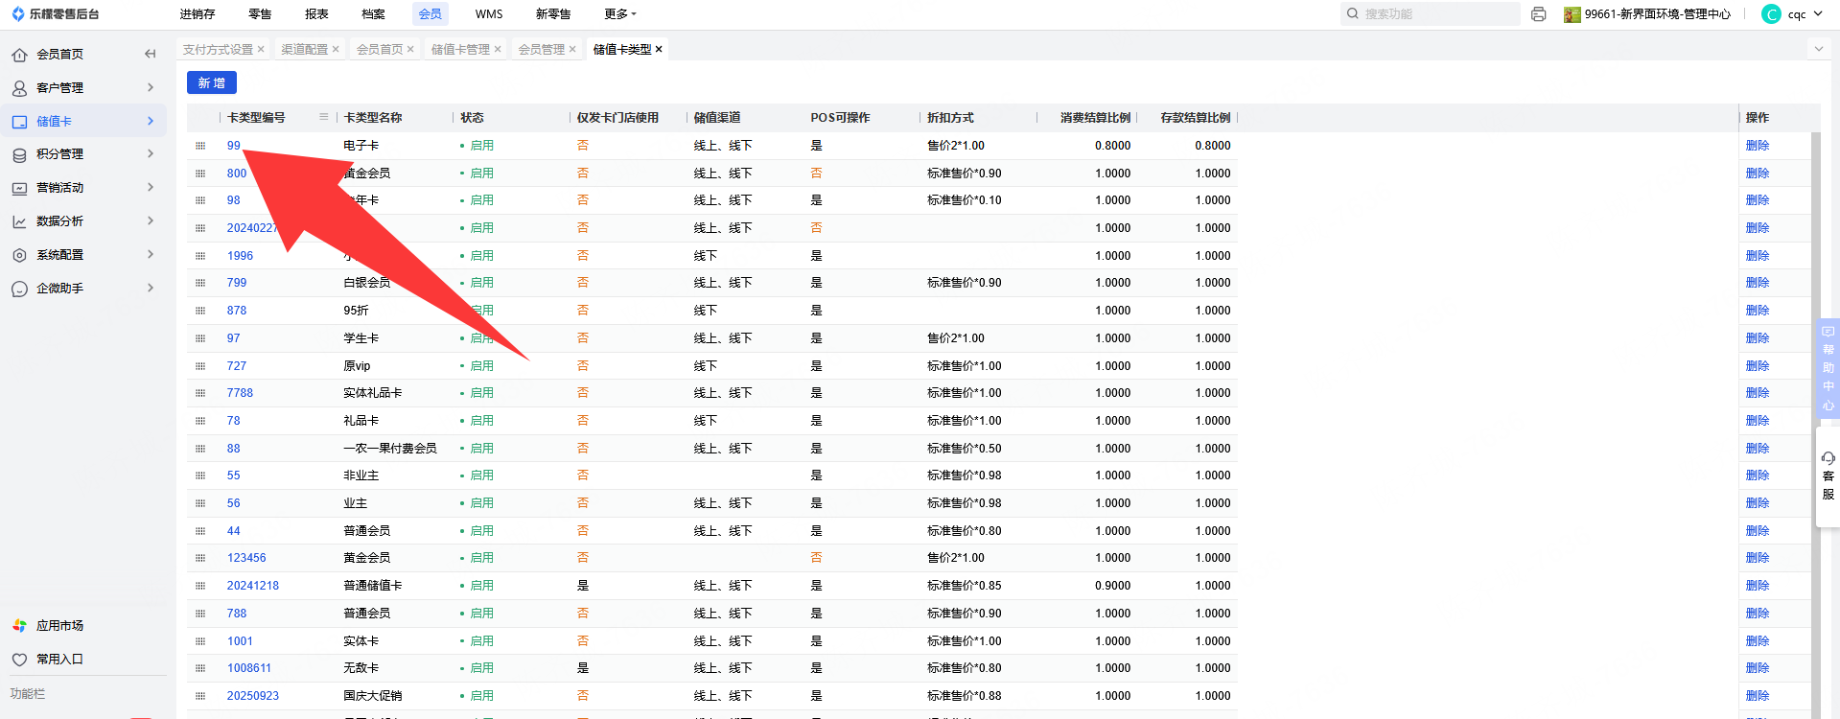Click the row handle icon for card 88

point(200,449)
